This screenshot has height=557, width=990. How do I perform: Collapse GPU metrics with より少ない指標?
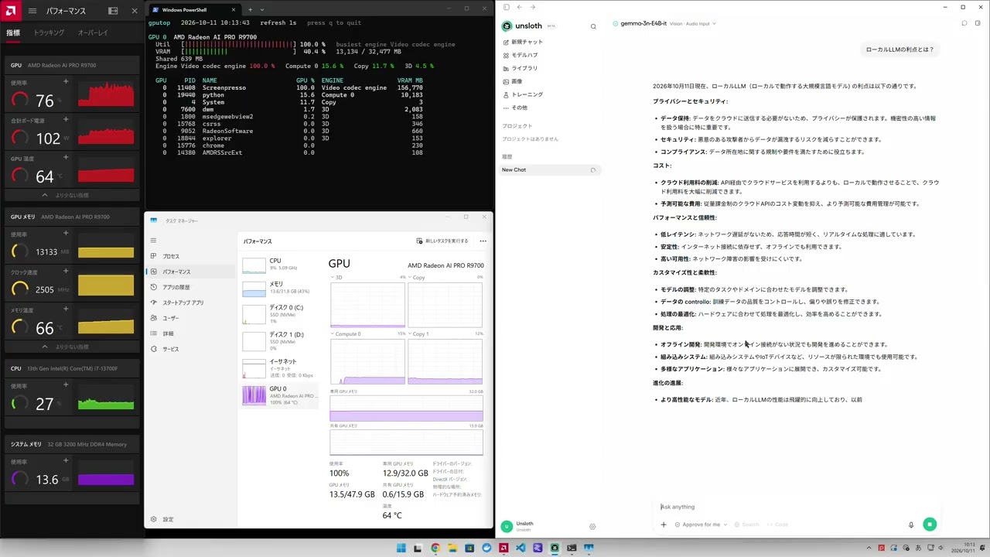tap(72, 195)
